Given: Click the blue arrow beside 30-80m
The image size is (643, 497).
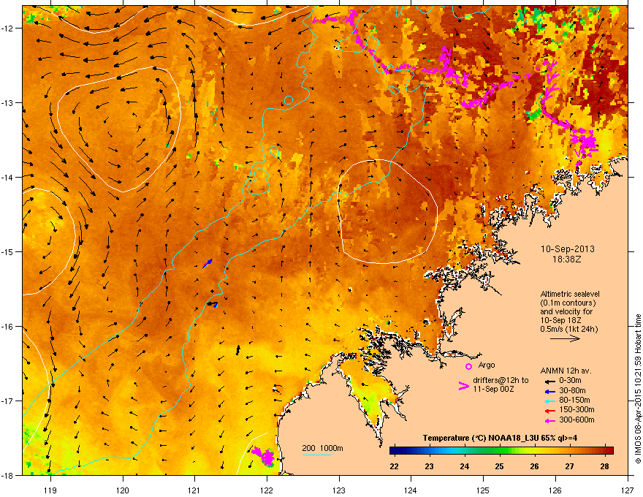Looking at the screenshot, I should [549, 392].
